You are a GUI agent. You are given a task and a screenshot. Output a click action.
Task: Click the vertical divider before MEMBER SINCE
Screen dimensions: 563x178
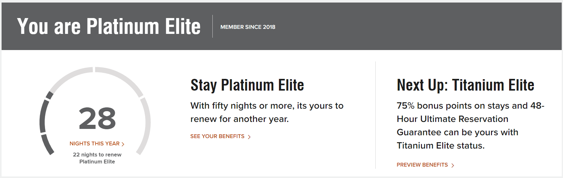[x=212, y=26]
